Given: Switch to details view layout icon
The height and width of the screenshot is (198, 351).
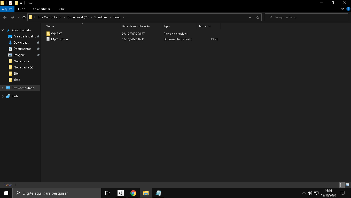Looking at the screenshot, I should coord(341,185).
